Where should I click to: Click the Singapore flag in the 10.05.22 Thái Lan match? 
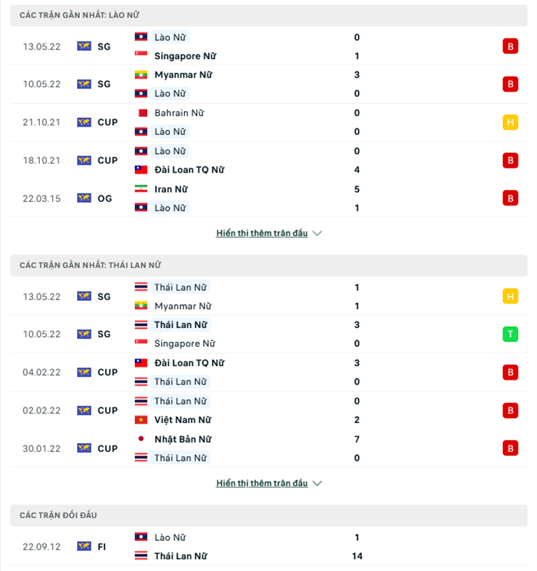pos(141,343)
